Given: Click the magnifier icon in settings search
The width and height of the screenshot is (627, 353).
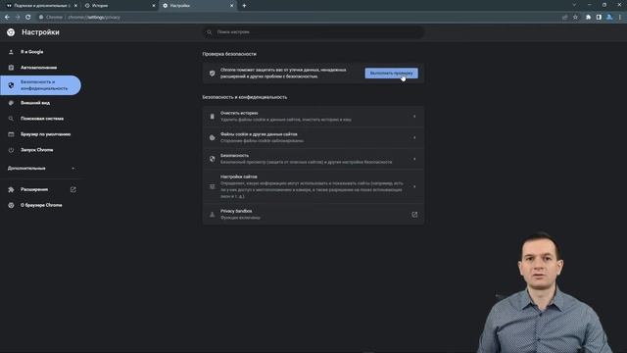Looking at the screenshot, I should (209, 32).
